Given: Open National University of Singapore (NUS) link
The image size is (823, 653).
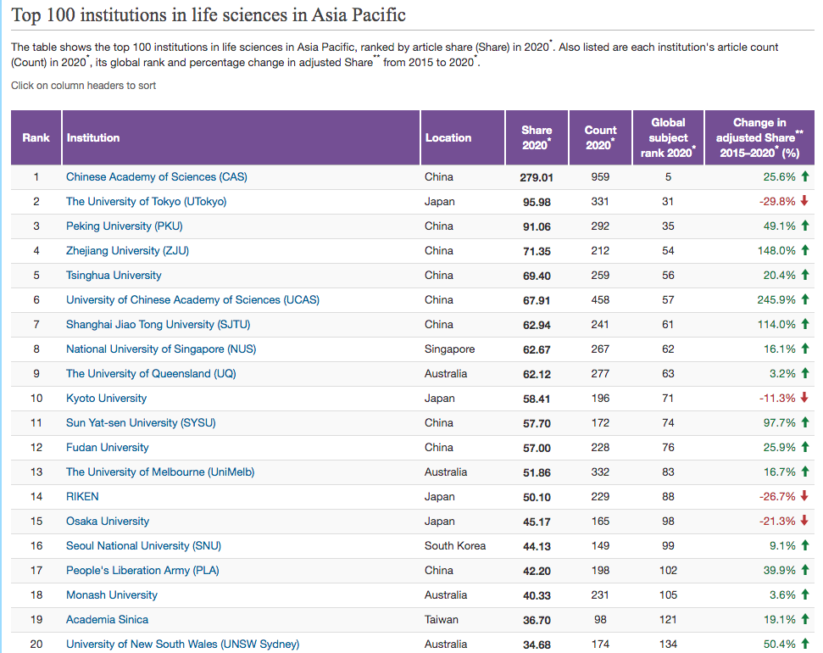Looking at the screenshot, I should click(x=161, y=349).
